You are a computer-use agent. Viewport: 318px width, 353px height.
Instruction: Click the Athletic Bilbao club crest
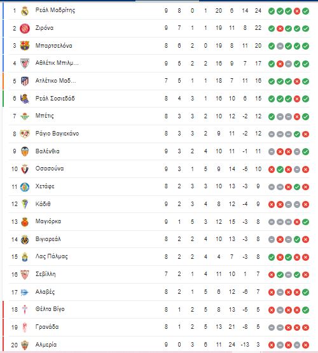(x=25, y=64)
